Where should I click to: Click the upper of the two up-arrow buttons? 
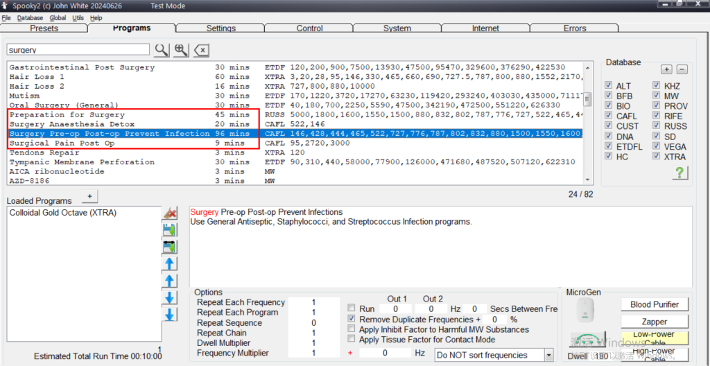click(170, 264)
